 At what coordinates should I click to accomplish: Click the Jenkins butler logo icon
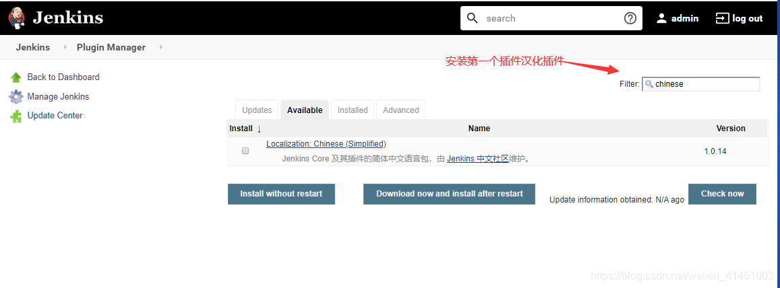click(x=17, y=18)
